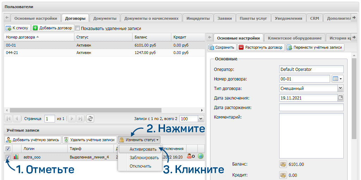Click right panel vertical scrollbar
Viewport: 361px width, 180px height.
click(354, 99)
